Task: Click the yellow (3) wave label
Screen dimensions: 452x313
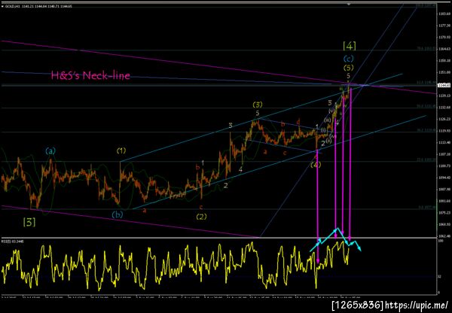Action: [x=258, y=105]
